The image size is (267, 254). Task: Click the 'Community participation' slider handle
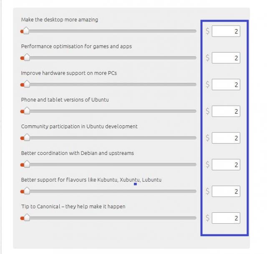pyautogui.click(x=26, y=137)
